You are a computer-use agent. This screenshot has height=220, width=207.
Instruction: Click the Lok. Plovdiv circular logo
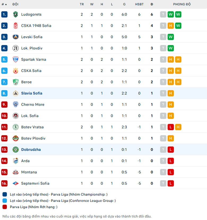pos(16,48)
